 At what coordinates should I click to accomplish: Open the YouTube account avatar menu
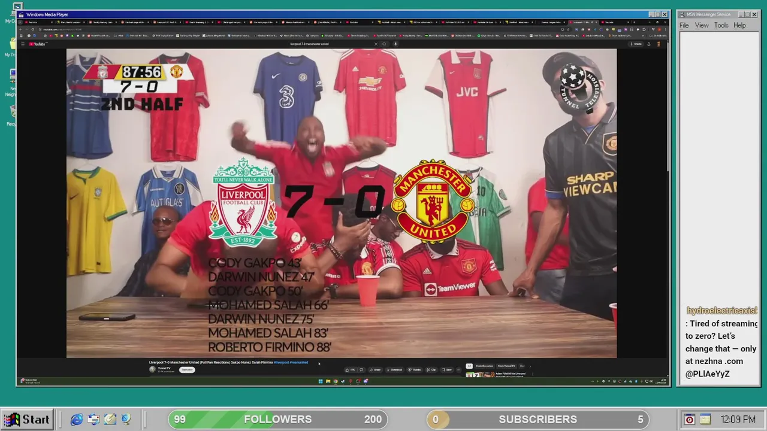pos(659,44)
